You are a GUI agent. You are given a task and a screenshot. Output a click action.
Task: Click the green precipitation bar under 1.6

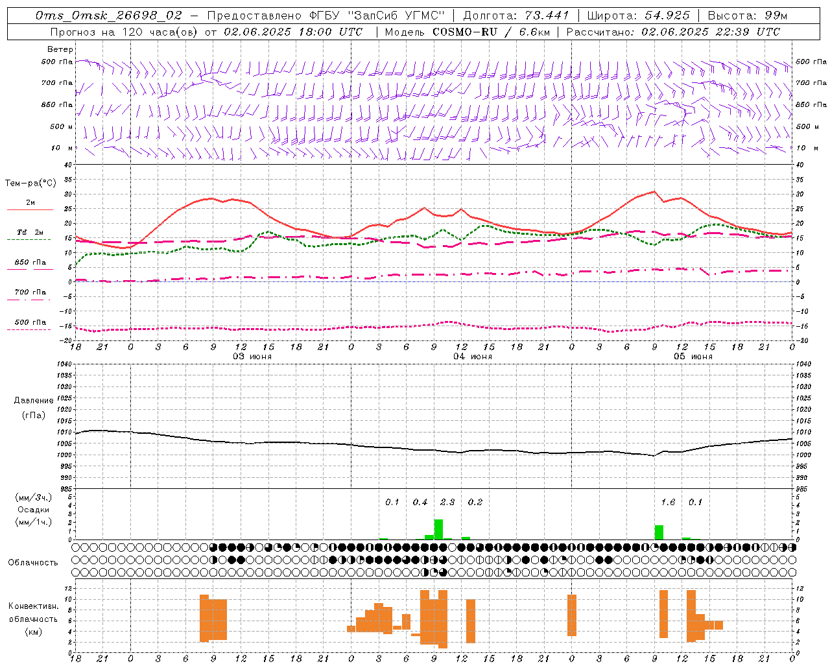659,532
